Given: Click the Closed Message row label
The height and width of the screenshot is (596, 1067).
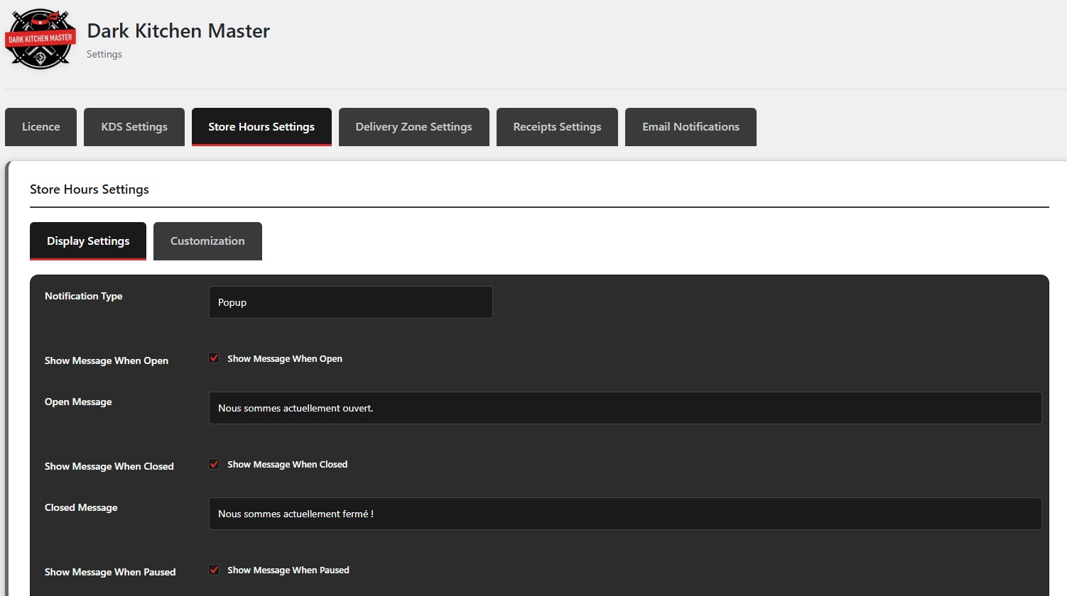Looking at the screenshot, I should point(81,507).
